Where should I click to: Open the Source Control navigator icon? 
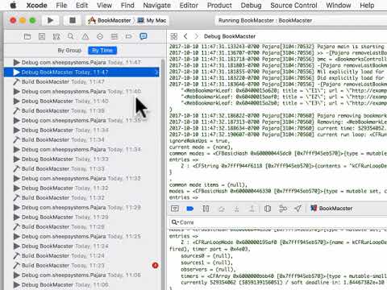coord(42,36)
